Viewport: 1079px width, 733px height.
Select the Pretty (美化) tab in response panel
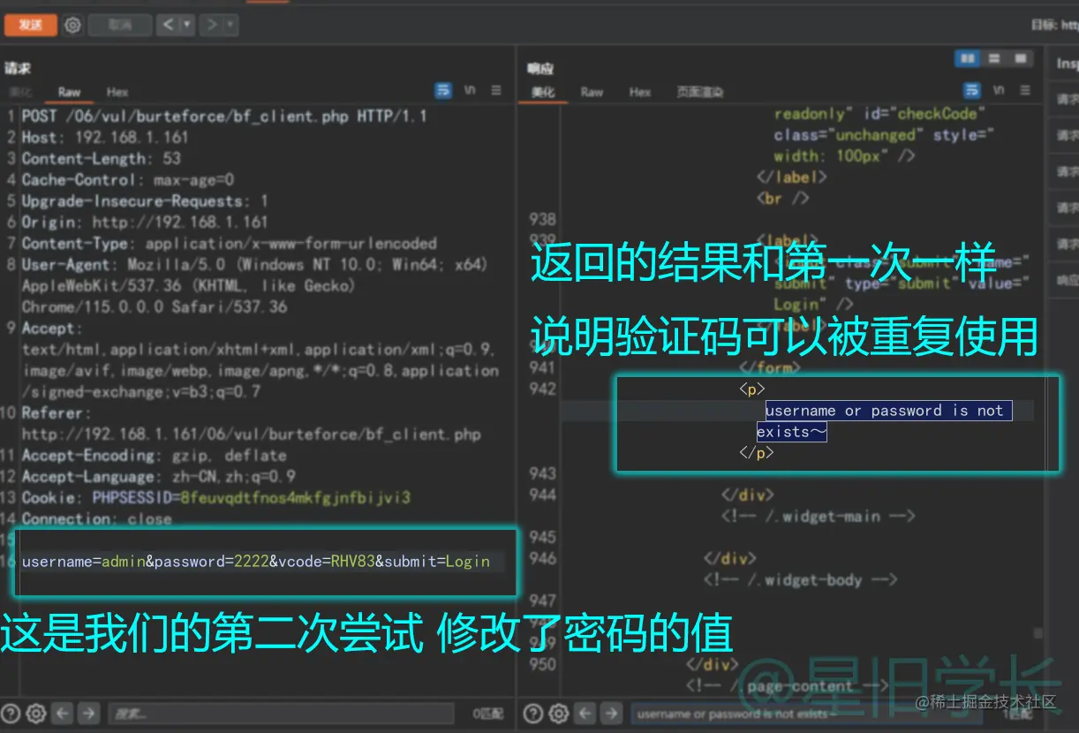(x=542, y=92)
